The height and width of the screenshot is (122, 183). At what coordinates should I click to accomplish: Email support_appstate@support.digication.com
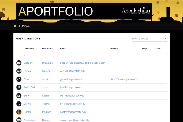coord(83,63)
